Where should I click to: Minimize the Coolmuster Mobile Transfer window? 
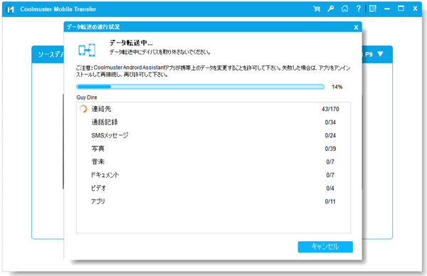387,9
